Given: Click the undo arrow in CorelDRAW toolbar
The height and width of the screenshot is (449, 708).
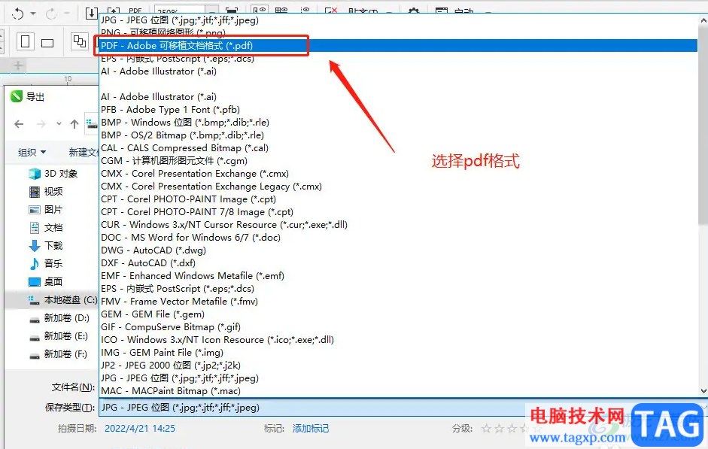Looking at the screenshot, I should pos(17,14).
